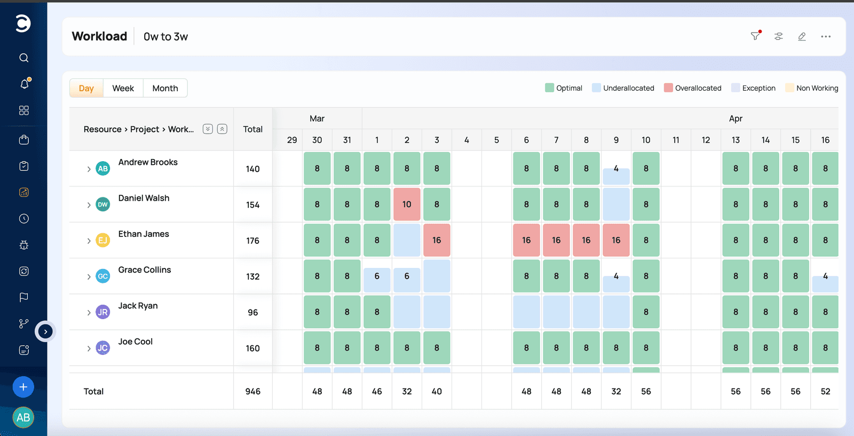The image size is (854, 436).
Task: Click the Overallocated legend color swatch
Action: (x=668, y=88)
